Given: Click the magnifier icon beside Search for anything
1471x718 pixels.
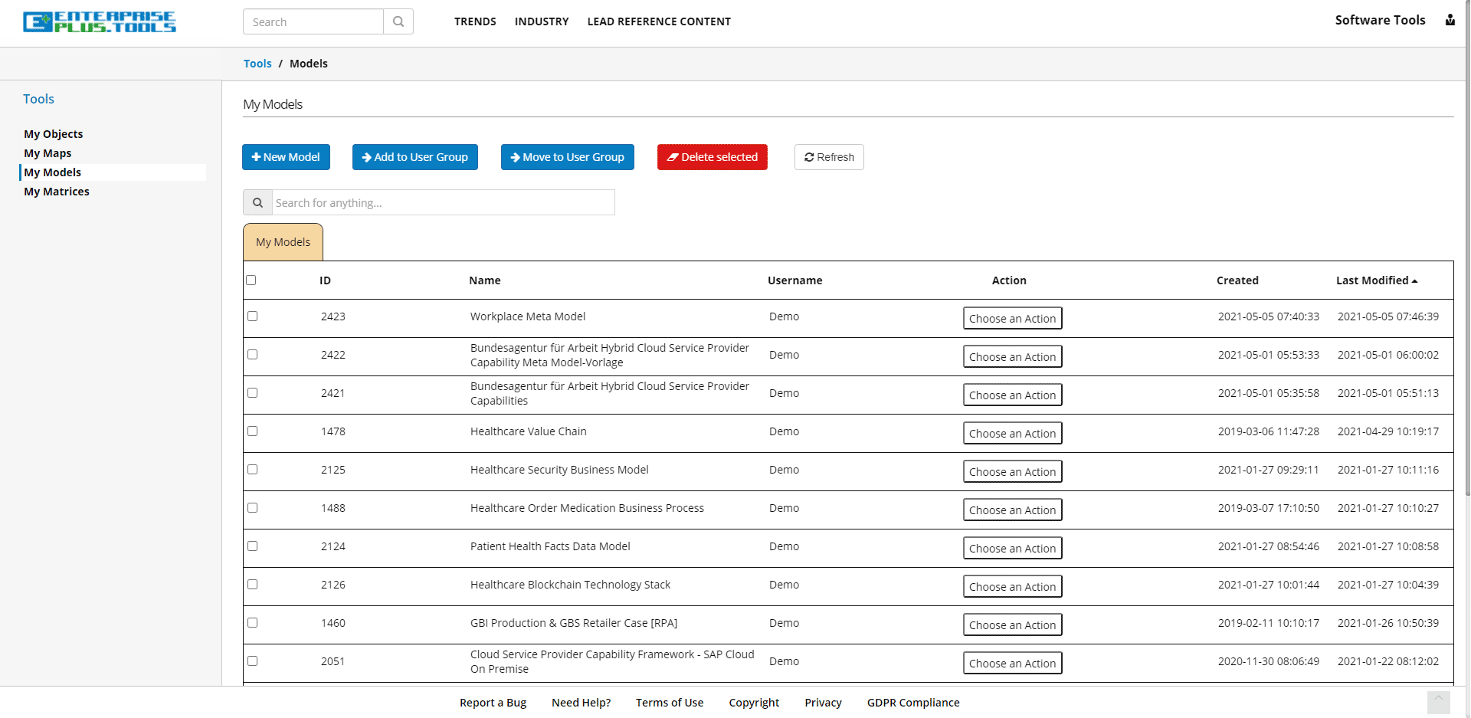Looking at the screenshot, I should (257, 202).
